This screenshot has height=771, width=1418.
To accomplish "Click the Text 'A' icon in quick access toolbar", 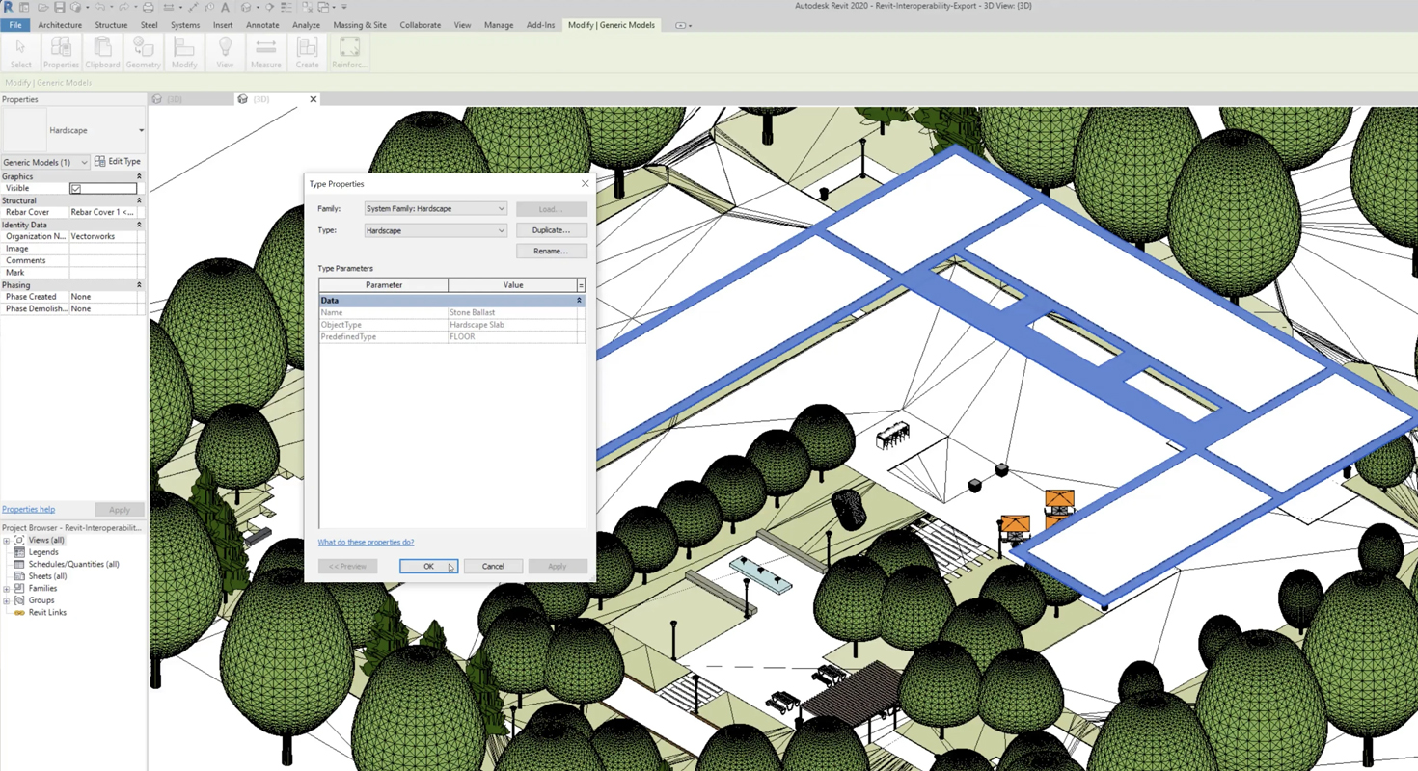I will (x=225, y=7).
